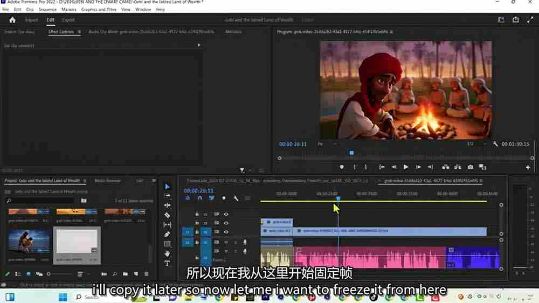Click Mark Out in Program monitor

point(365,167)
